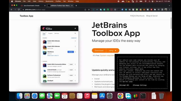This screenshot has height=101, width=181.
Task: Open System Settings from the Dock
Action: pyautogui.click(x=109, y=96)
